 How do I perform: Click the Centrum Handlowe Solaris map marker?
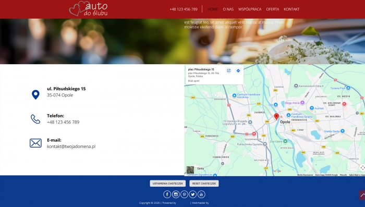pos(288,115)
